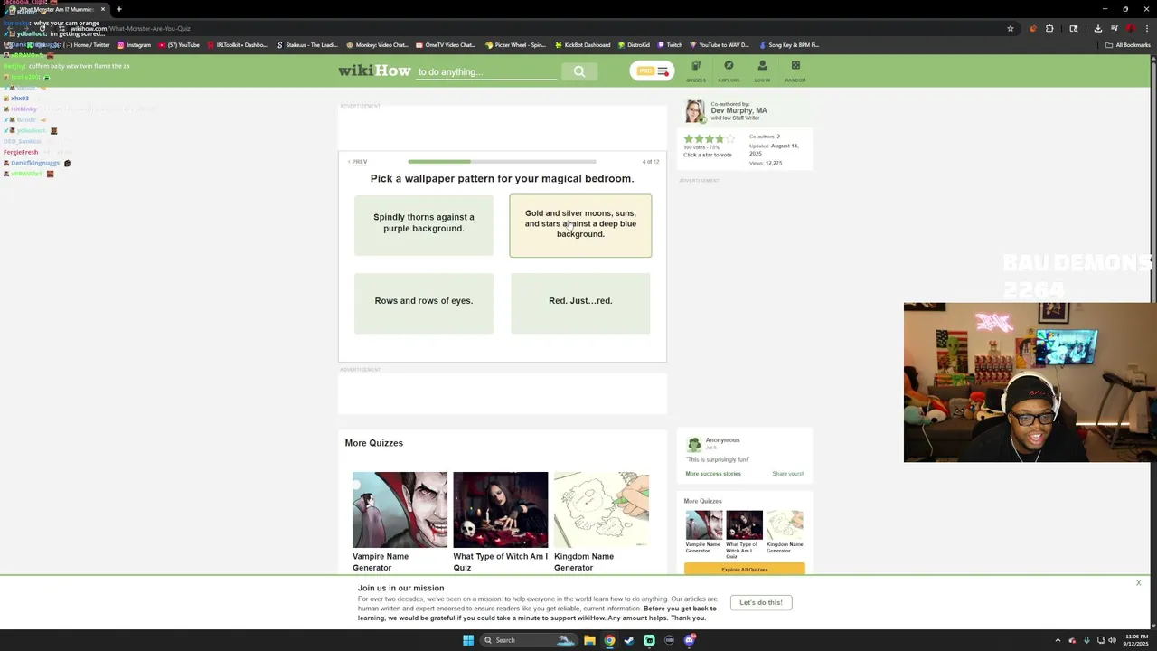Open the Instagram bookmark
This screenshot has width=1157, height=651.
pyautogui.click(x=133, y=45)
